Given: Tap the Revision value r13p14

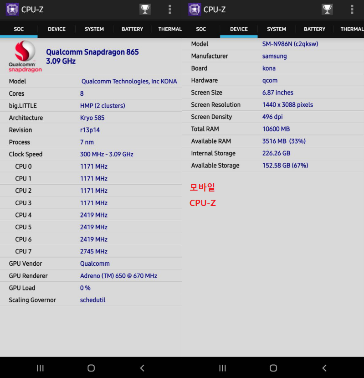Looking at the screenshot, I should coord(90,130).
